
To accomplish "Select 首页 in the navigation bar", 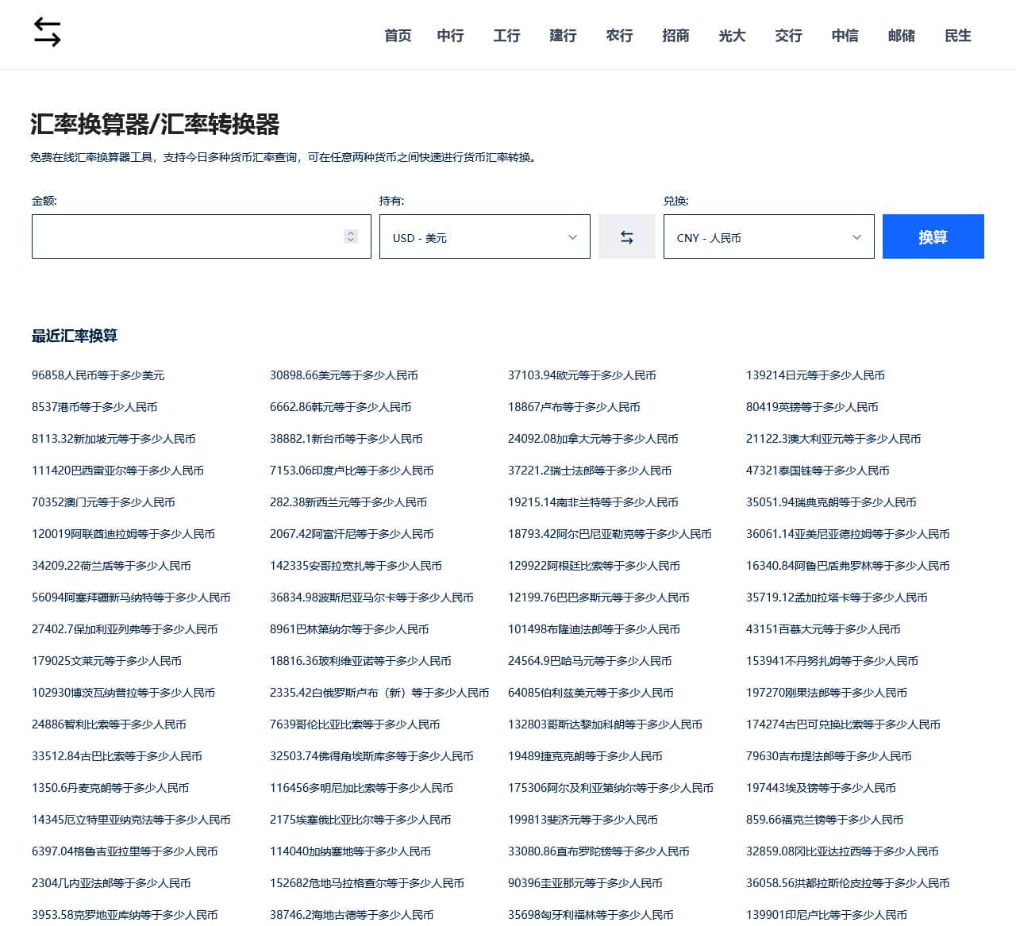I will coord(397,36).
